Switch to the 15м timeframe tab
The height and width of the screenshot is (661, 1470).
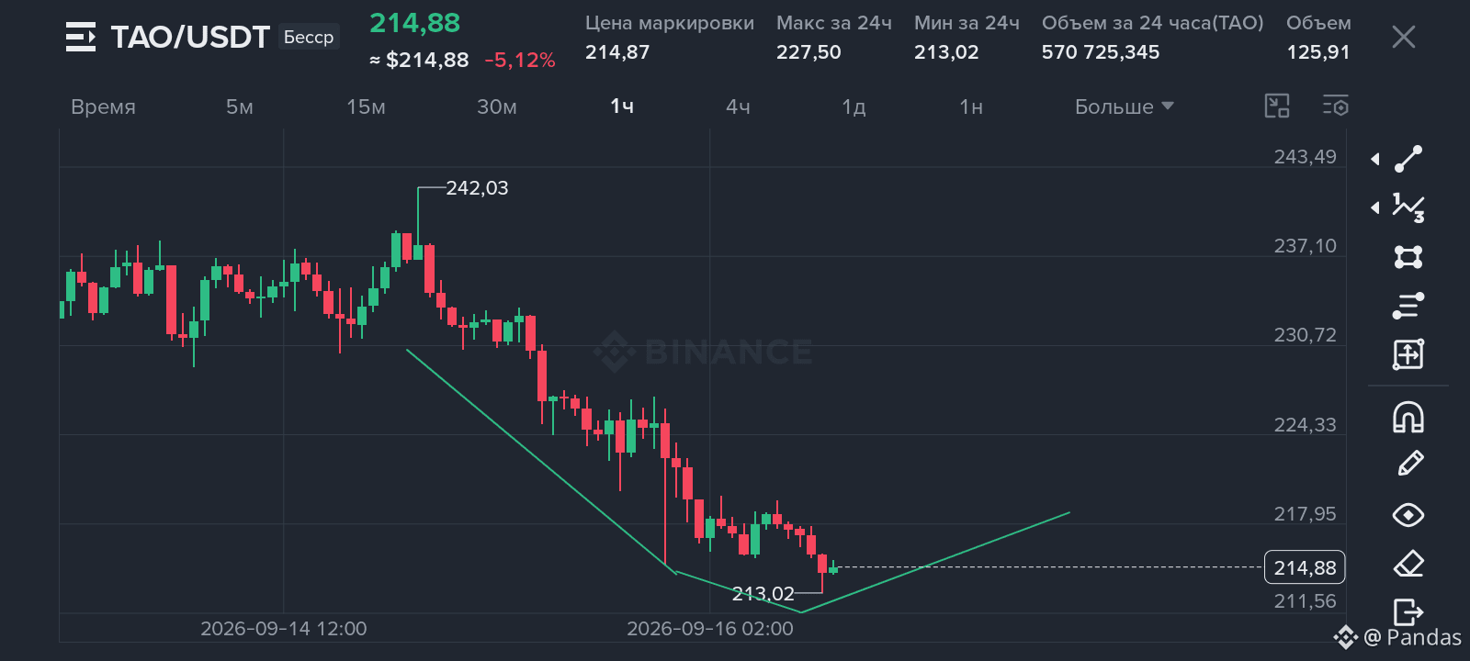coord(366,106)
